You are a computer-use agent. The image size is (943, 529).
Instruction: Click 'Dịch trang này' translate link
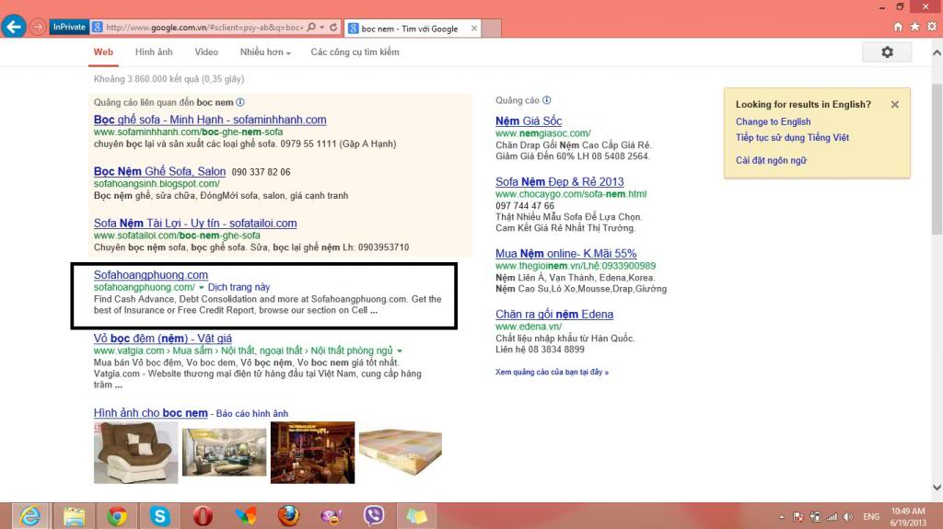239,287
